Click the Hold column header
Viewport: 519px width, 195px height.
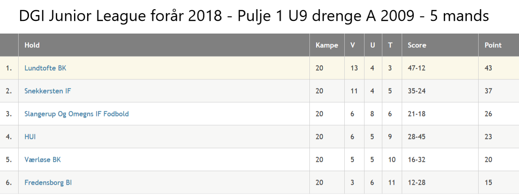click(32, 45)
